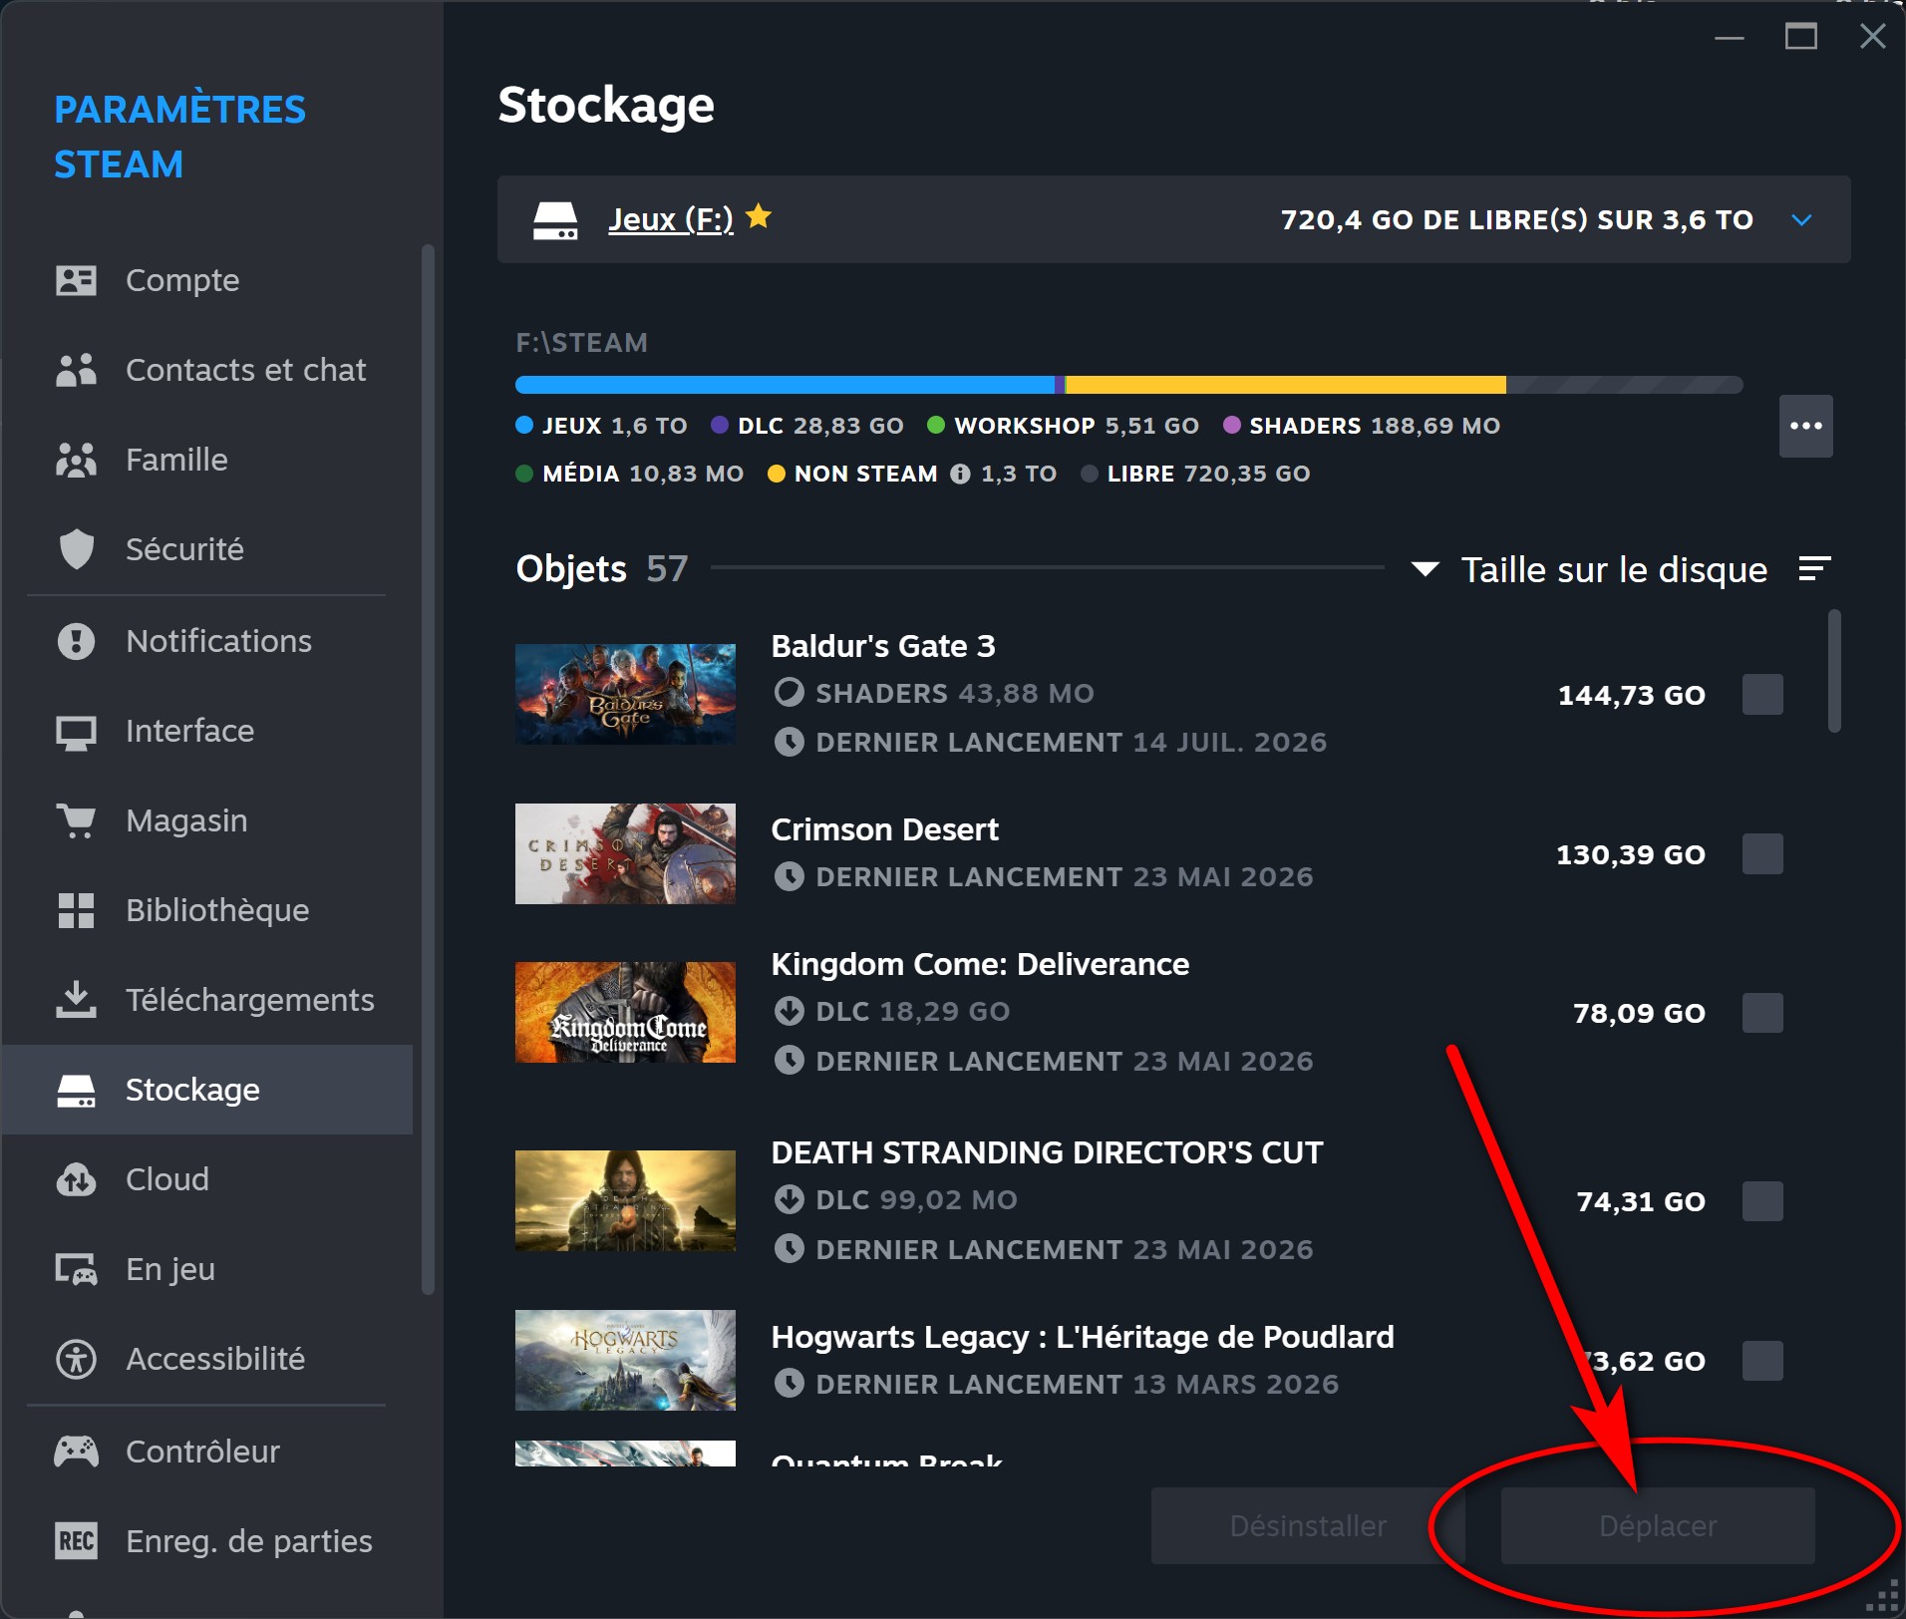This screenshot has width=1906, height=1619.
Task: Click the REC game recording icon
Action: (77, 1541)
